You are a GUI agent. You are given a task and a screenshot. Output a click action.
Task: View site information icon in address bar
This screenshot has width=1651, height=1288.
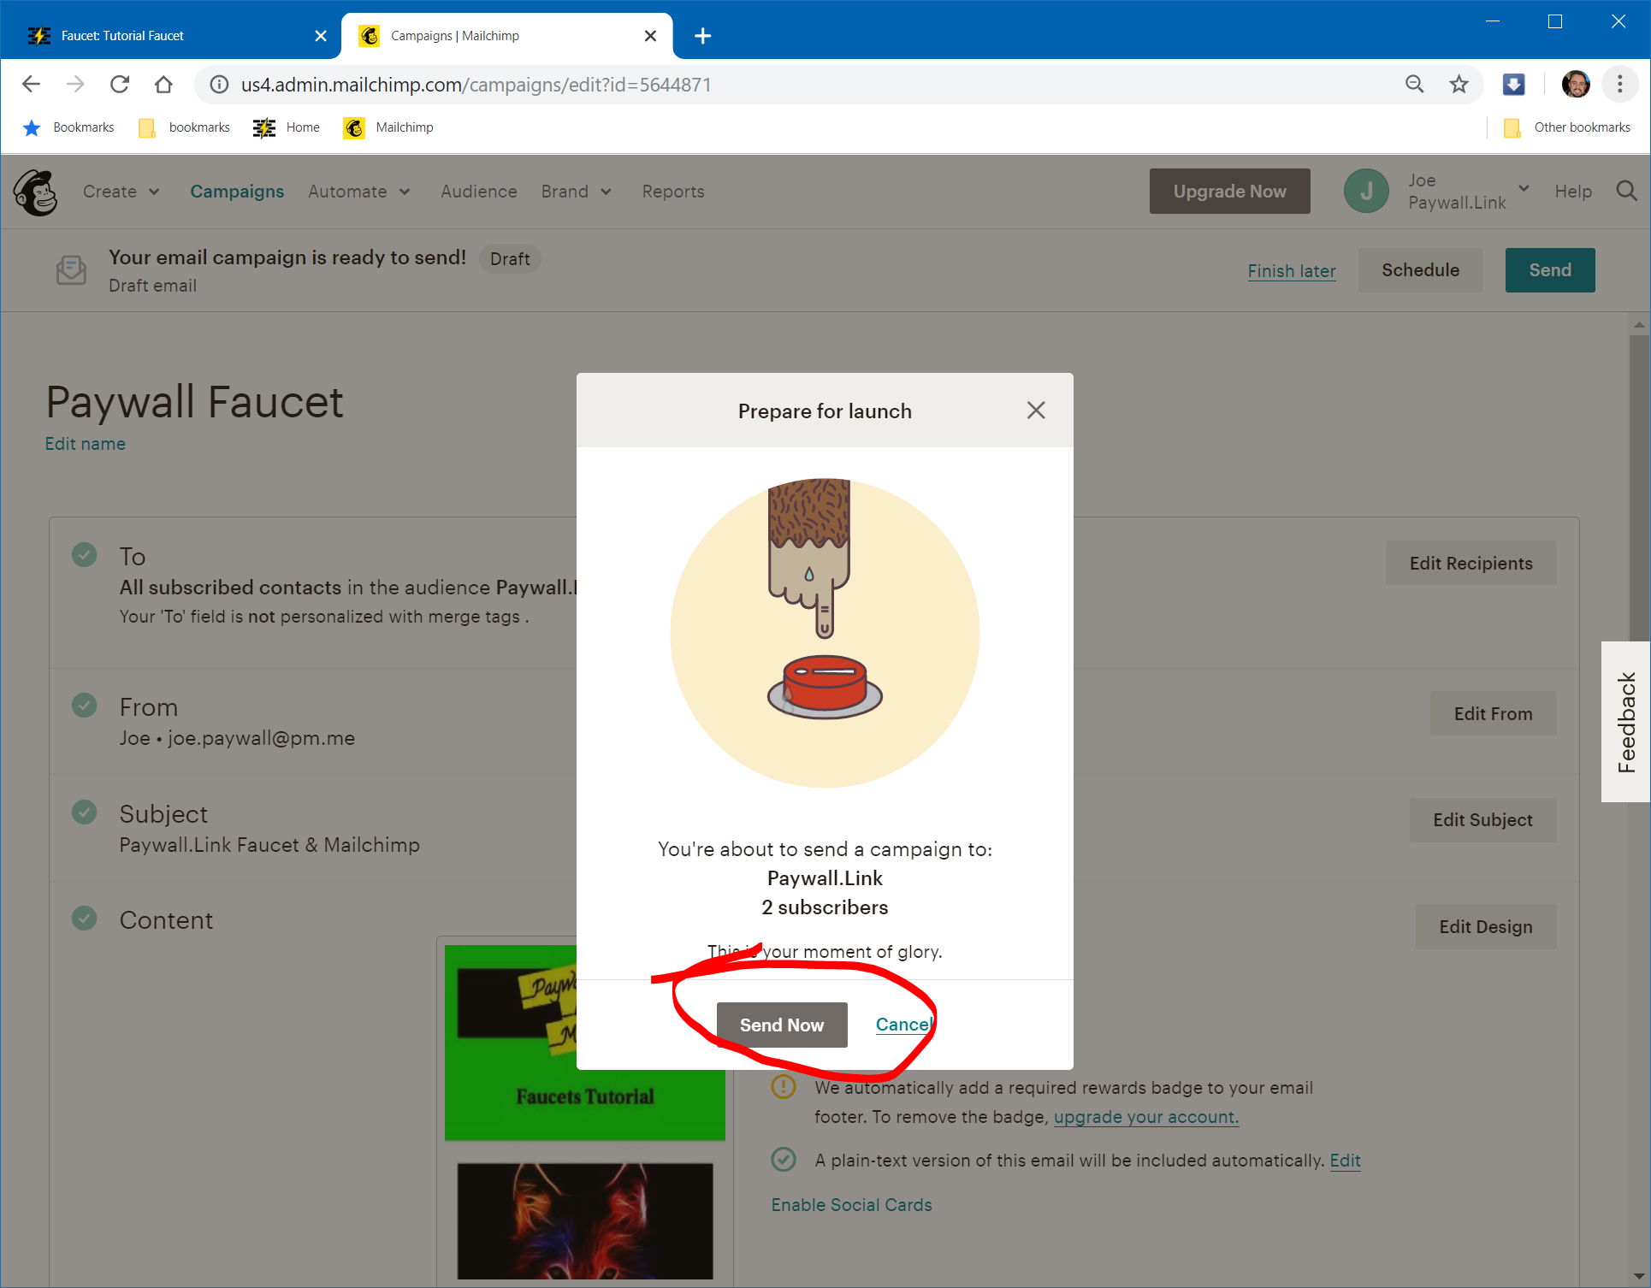(220, 84)
